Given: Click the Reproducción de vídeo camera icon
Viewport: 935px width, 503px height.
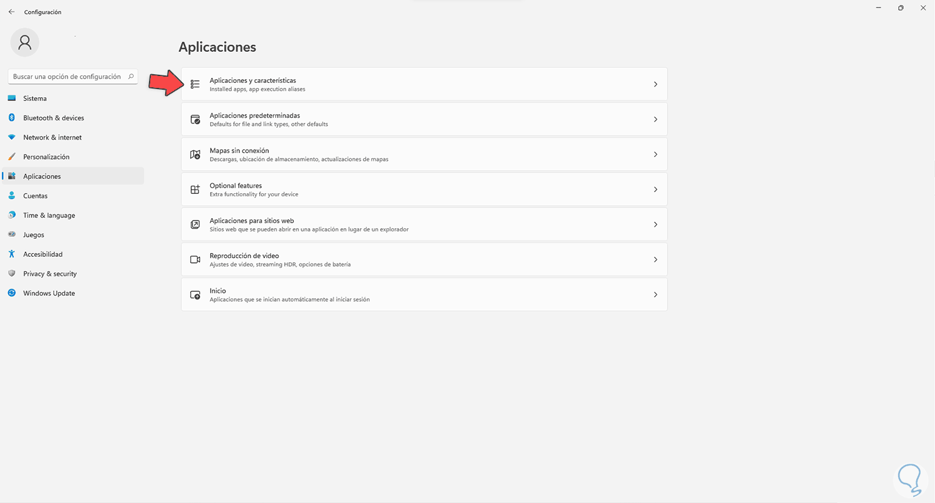Looking at the screenshot, I should click(195, 259).
